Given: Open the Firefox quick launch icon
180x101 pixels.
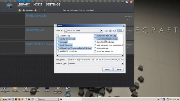Looking at the screenshot, I should [x=19, y=99].
